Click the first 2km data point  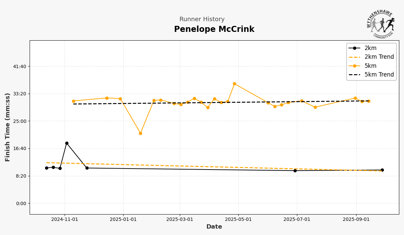pyautogui.click(x=46, y=168)
